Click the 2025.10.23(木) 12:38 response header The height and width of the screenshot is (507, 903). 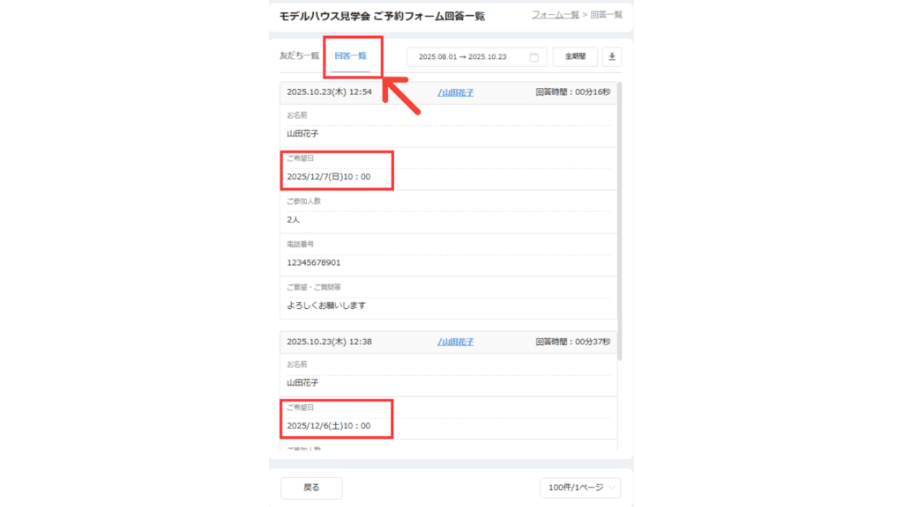(329, 342)
